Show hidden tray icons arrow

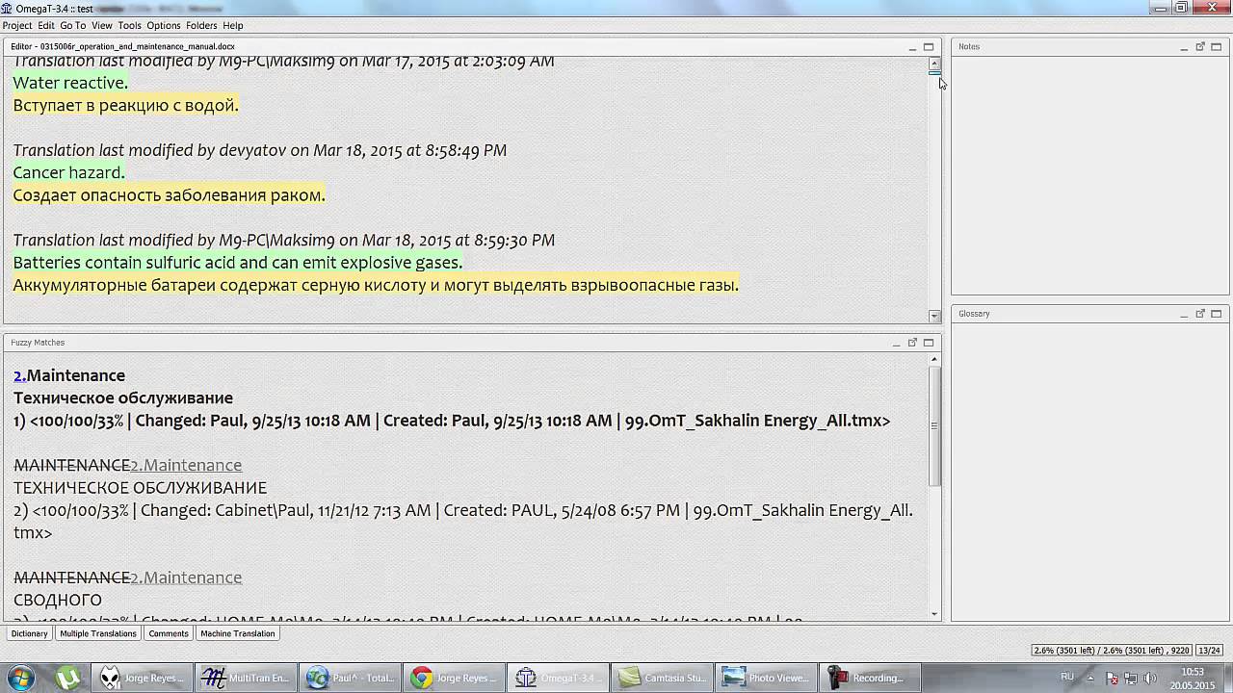(x=1090, y=678)
